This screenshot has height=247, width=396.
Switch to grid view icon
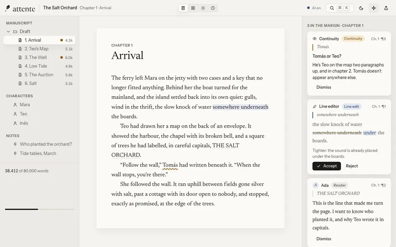click(193, 8)
